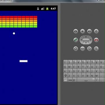Tap the D-pad up arrow
The width and height of the screenshot is (105, 105).
(x=86, y=37)
